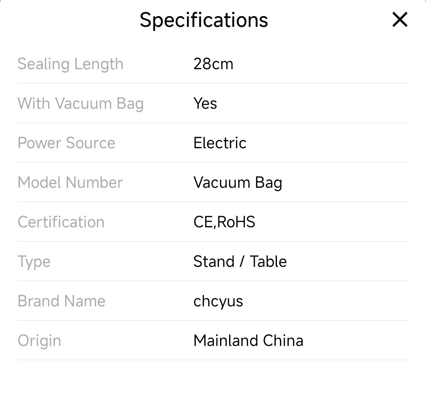Tap the Yes vacuum bag value
426x406 pixels.
(x=205, y=104)
